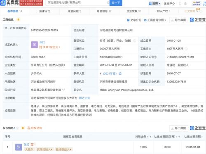The height and width of the screenshot is (154, 206).
Task: Select 工商注册号 value 130984000032901
Action: (x=111, y=57)
